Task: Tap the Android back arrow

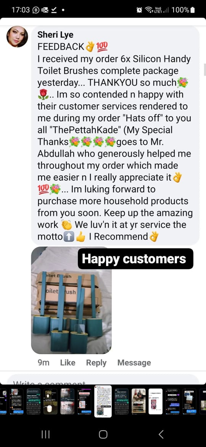Action: (x=161, y=434)
